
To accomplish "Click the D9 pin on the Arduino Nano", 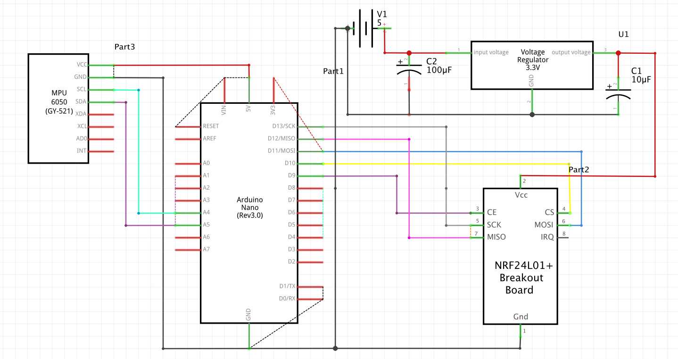I will 311,175.
